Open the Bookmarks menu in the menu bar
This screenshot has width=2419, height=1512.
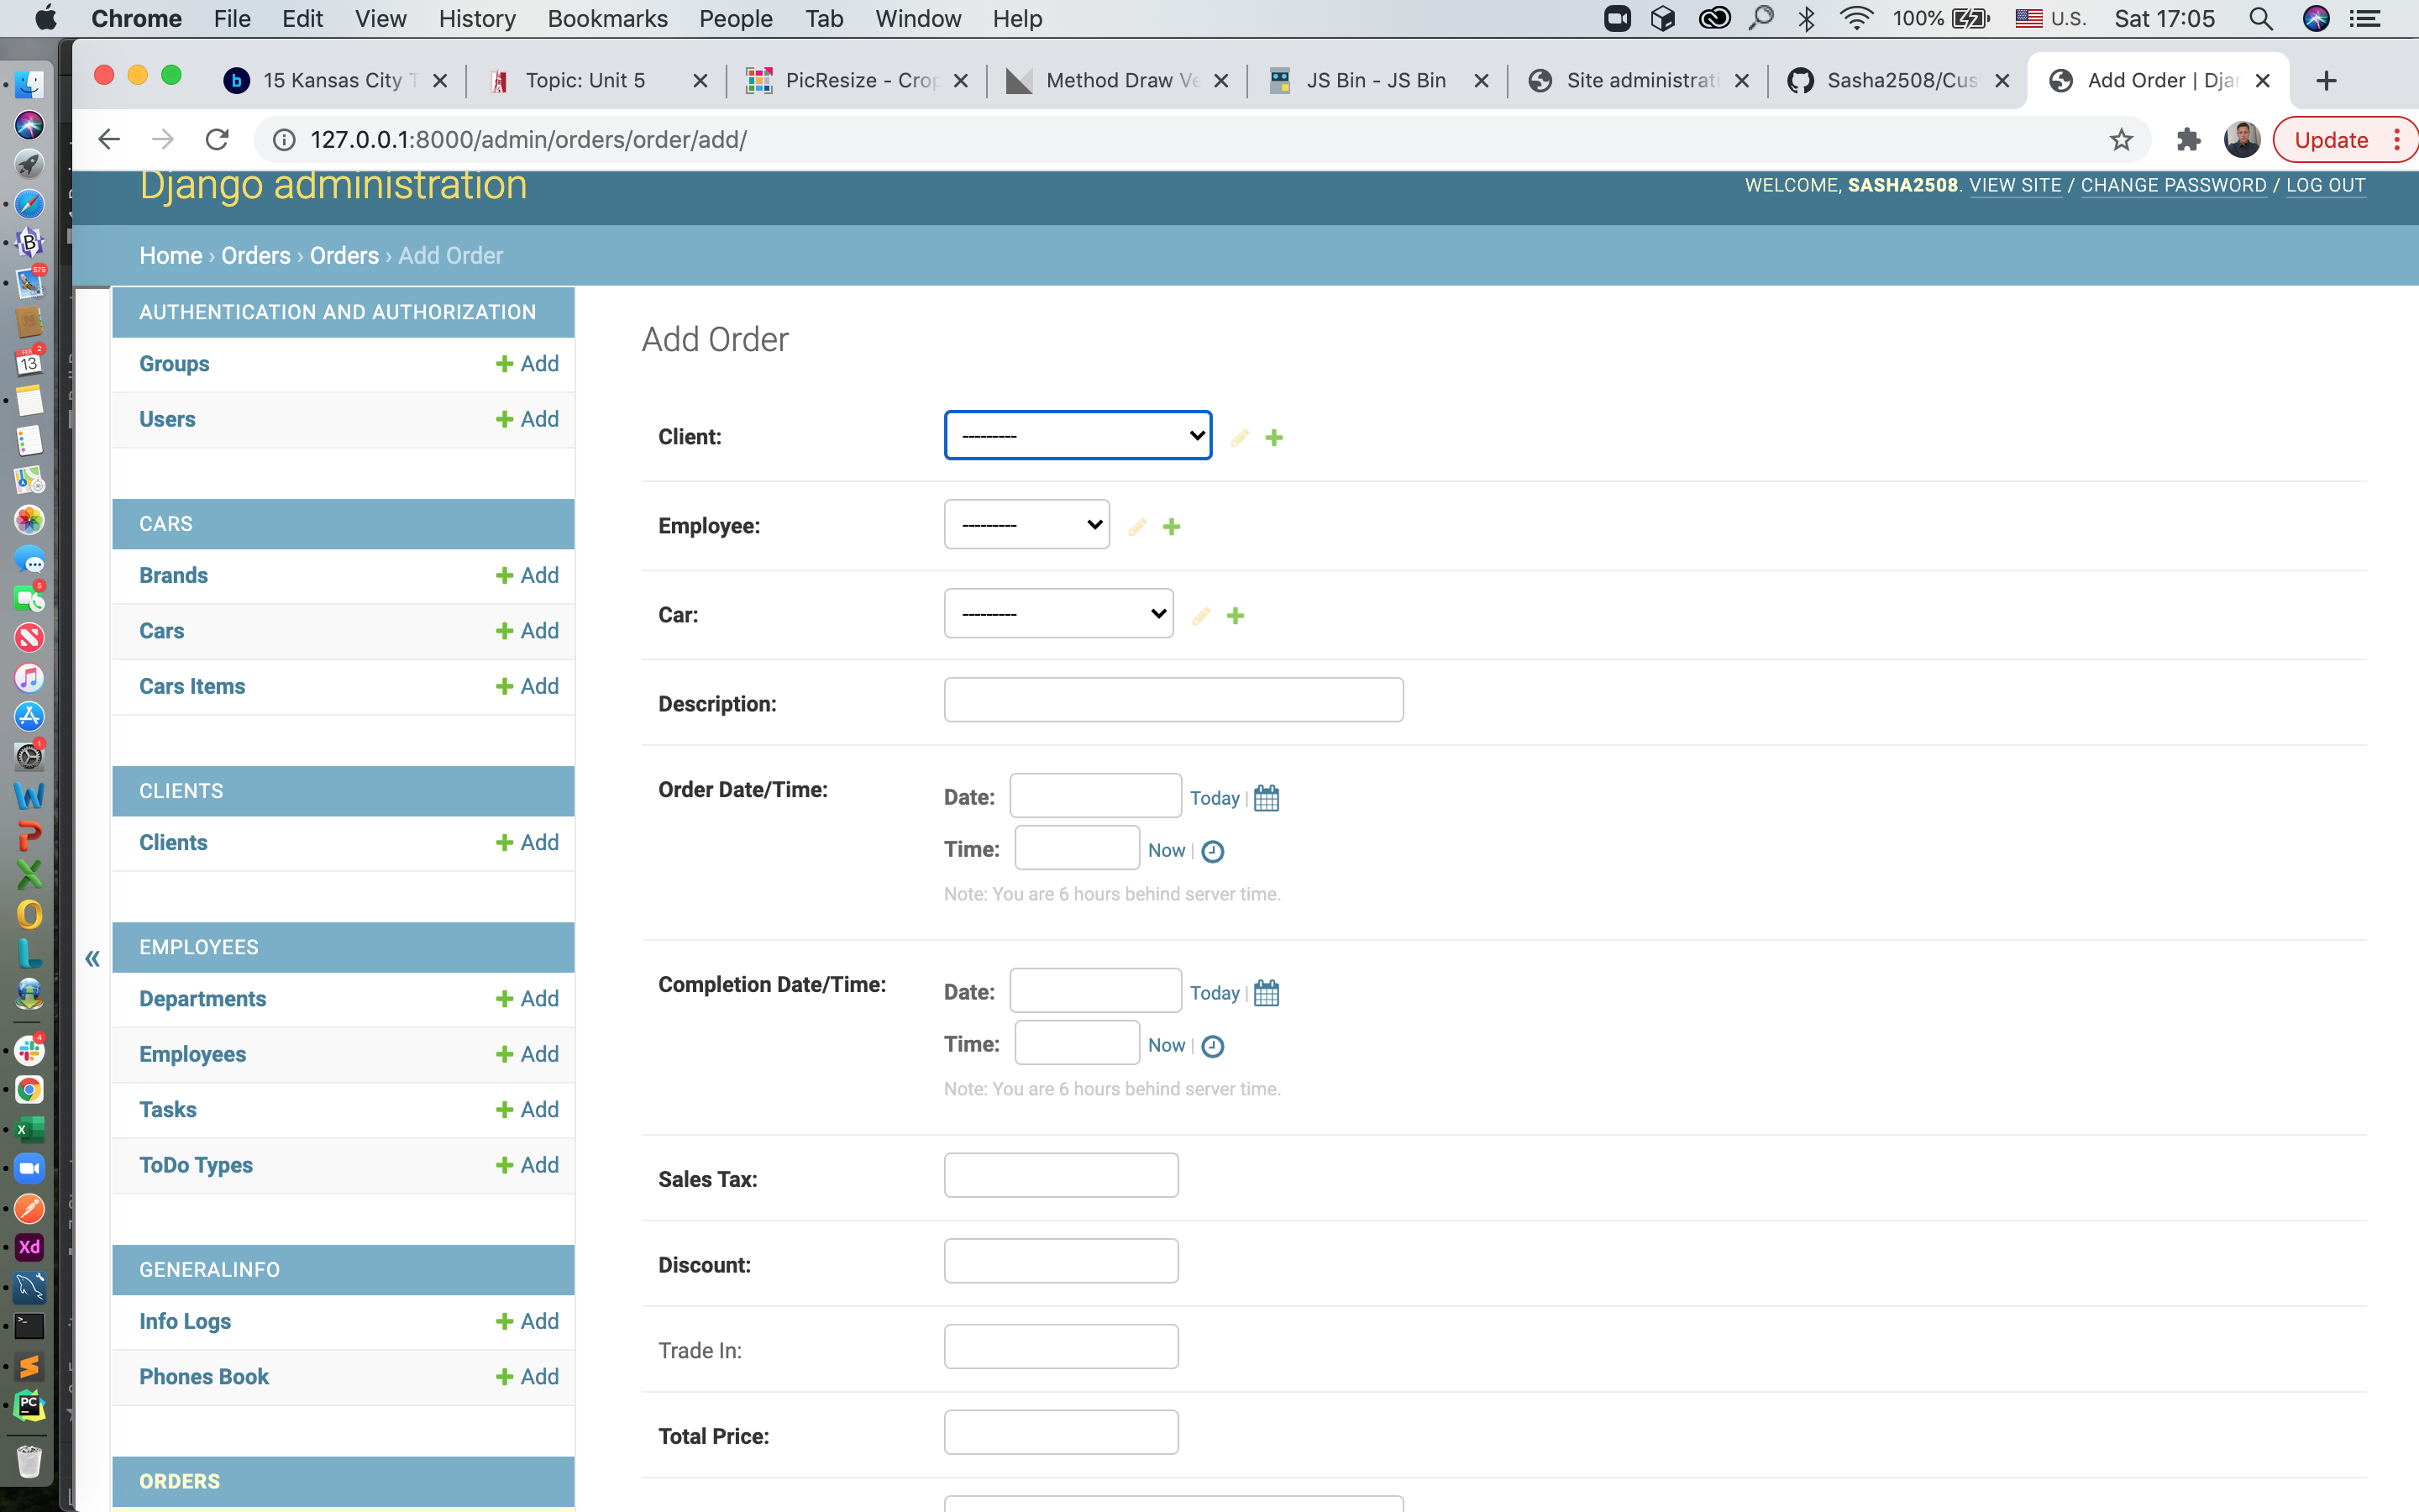point(606,19)
